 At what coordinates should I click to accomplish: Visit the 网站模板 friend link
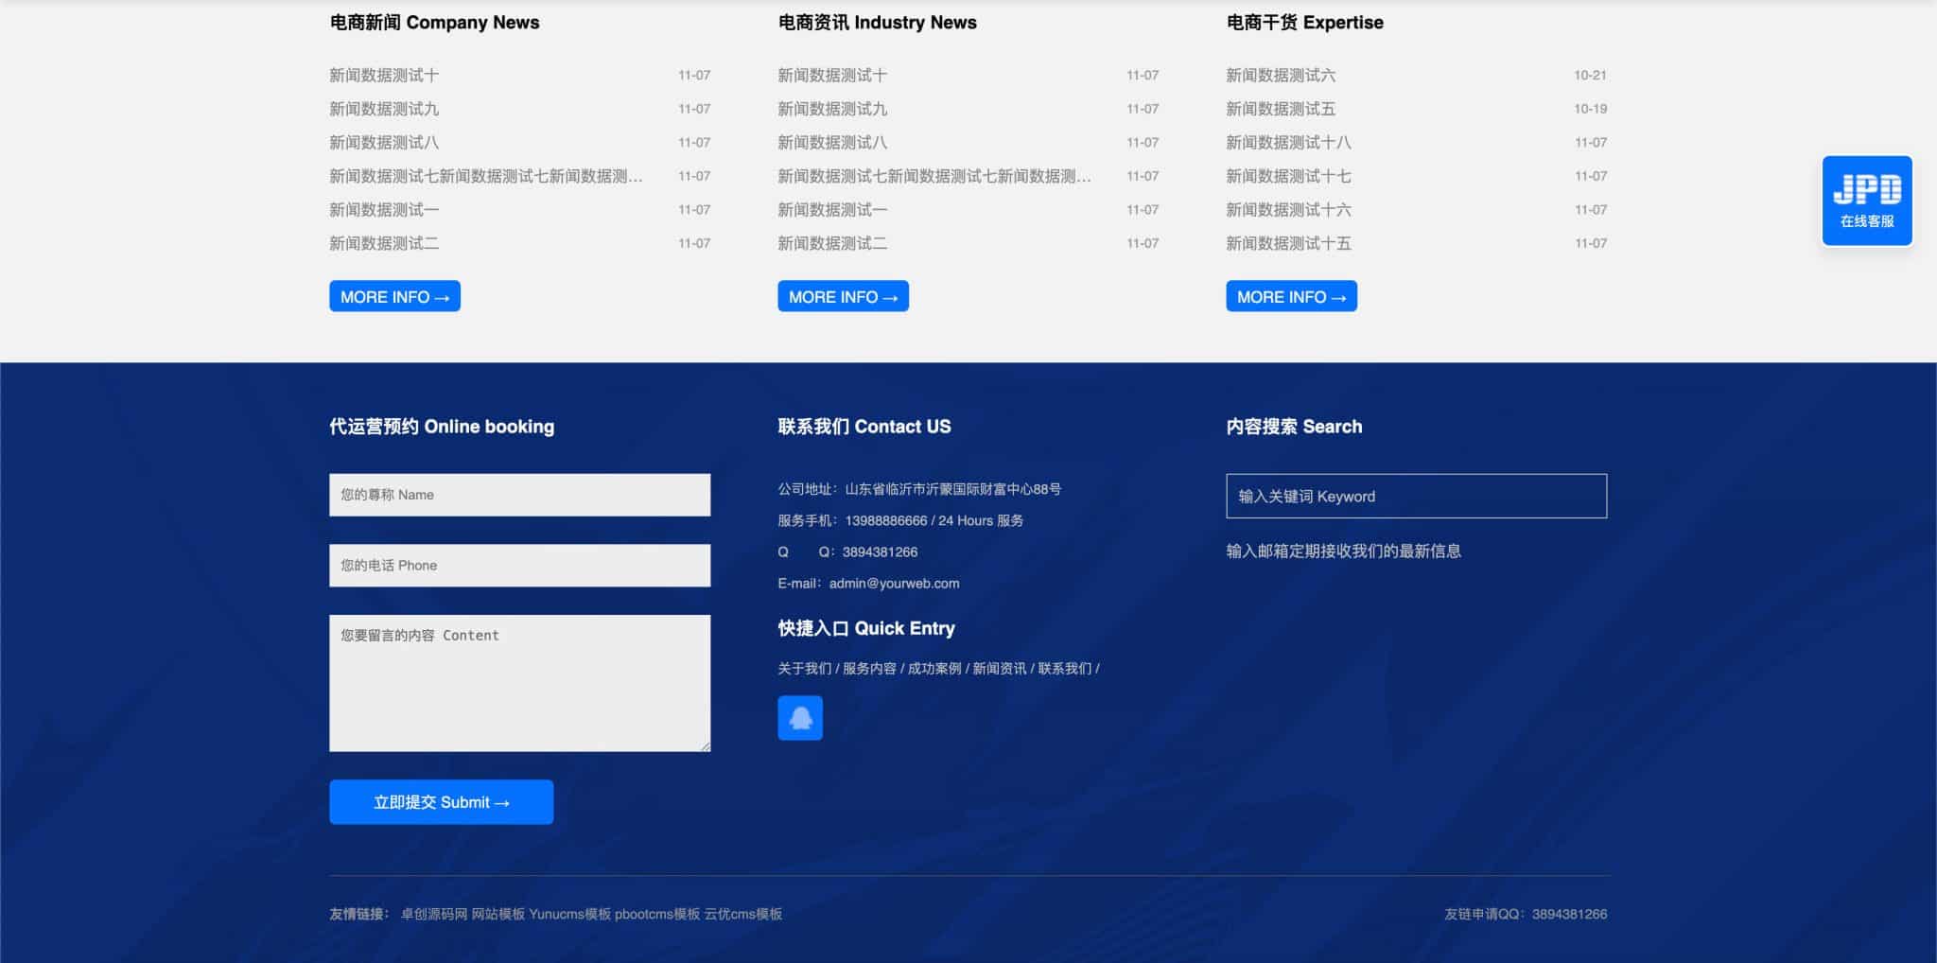click(498, 914)
